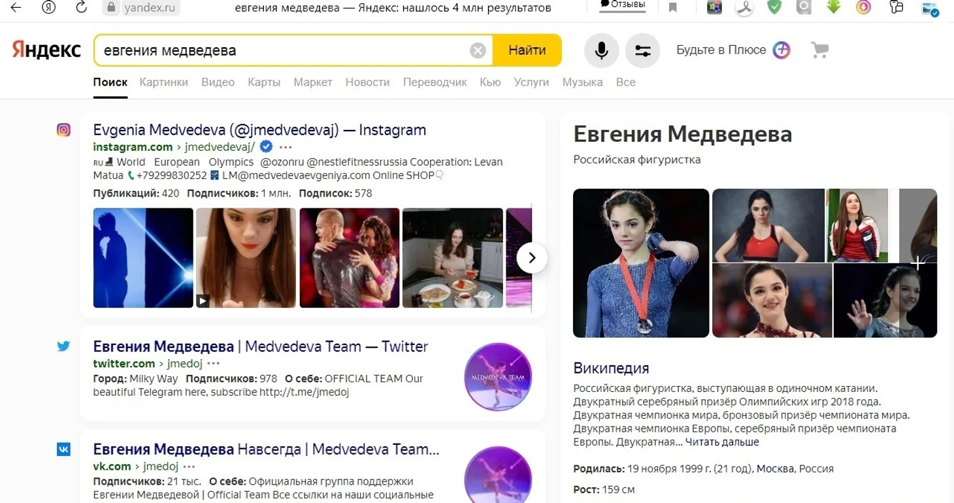Click the Yandex Plus badge icon
The height and width of the screenshot is (503, 954).
point(781,50)
